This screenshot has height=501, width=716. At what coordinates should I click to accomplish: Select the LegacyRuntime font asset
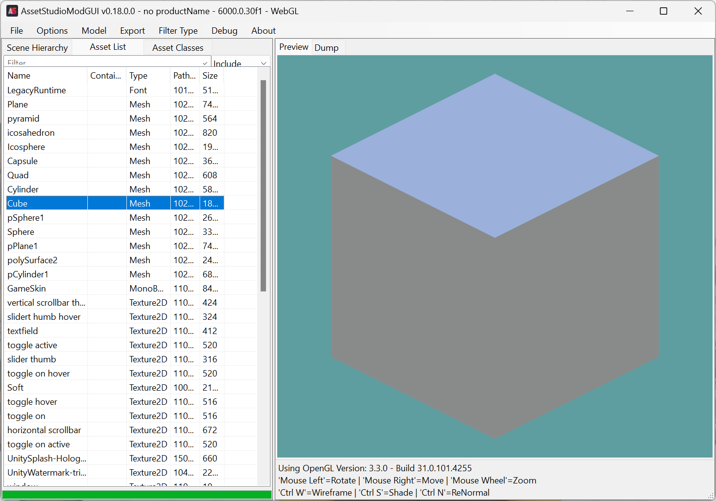115,90
